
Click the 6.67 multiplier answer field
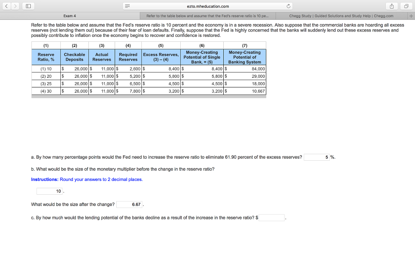tap(130, 204)
